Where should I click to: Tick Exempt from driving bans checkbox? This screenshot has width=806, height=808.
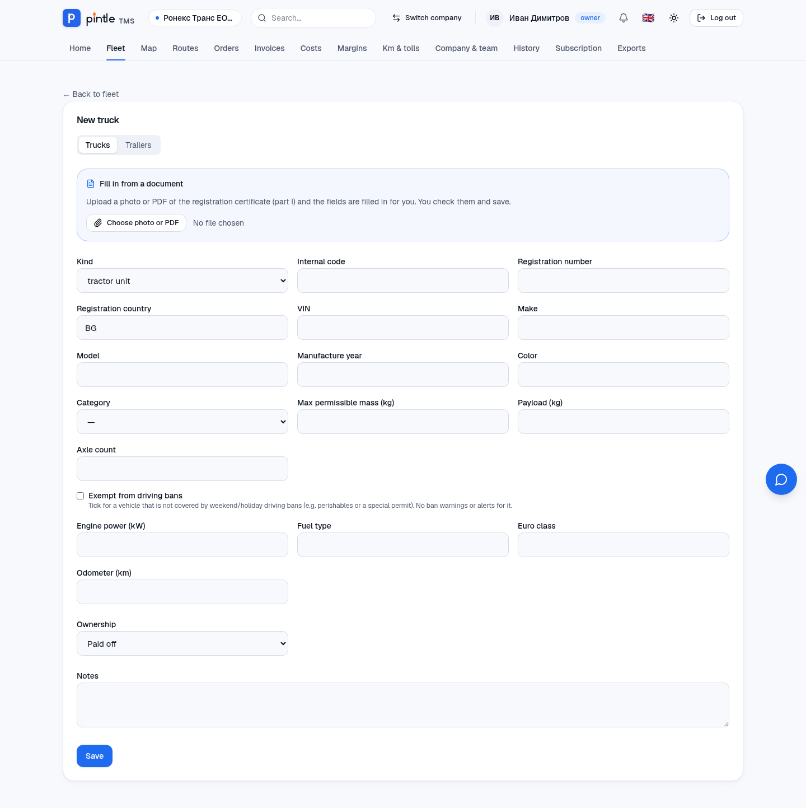click(x=81, y=496)
